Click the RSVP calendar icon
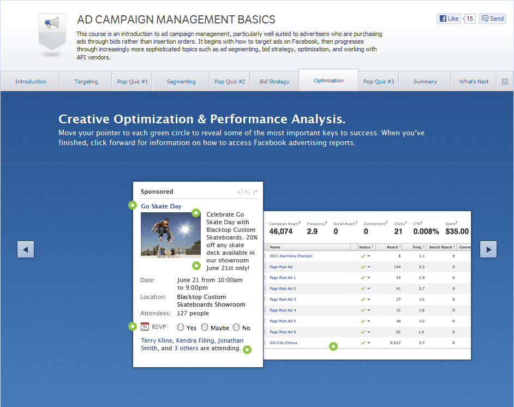 145,326
